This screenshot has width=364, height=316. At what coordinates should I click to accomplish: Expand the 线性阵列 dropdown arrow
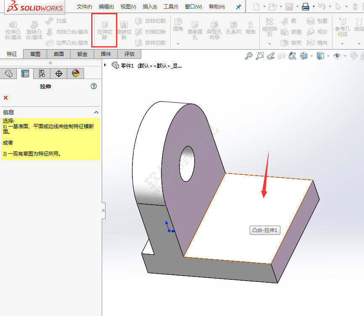[269, 44]
